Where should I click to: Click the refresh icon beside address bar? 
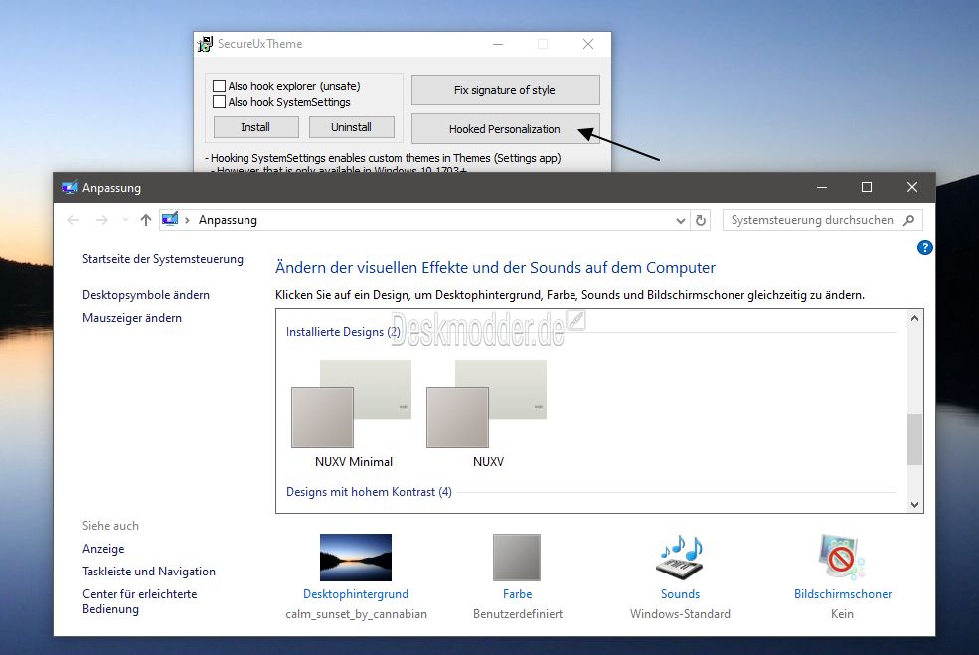[701, 220]
